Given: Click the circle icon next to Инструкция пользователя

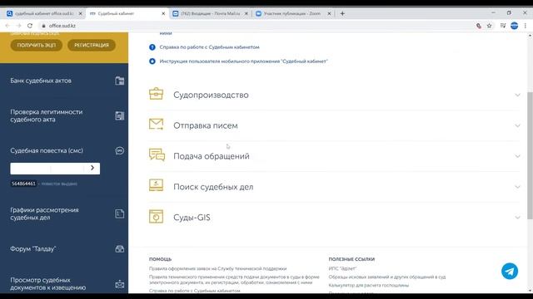Looking at the screenshot, I should tap(152, 61).
